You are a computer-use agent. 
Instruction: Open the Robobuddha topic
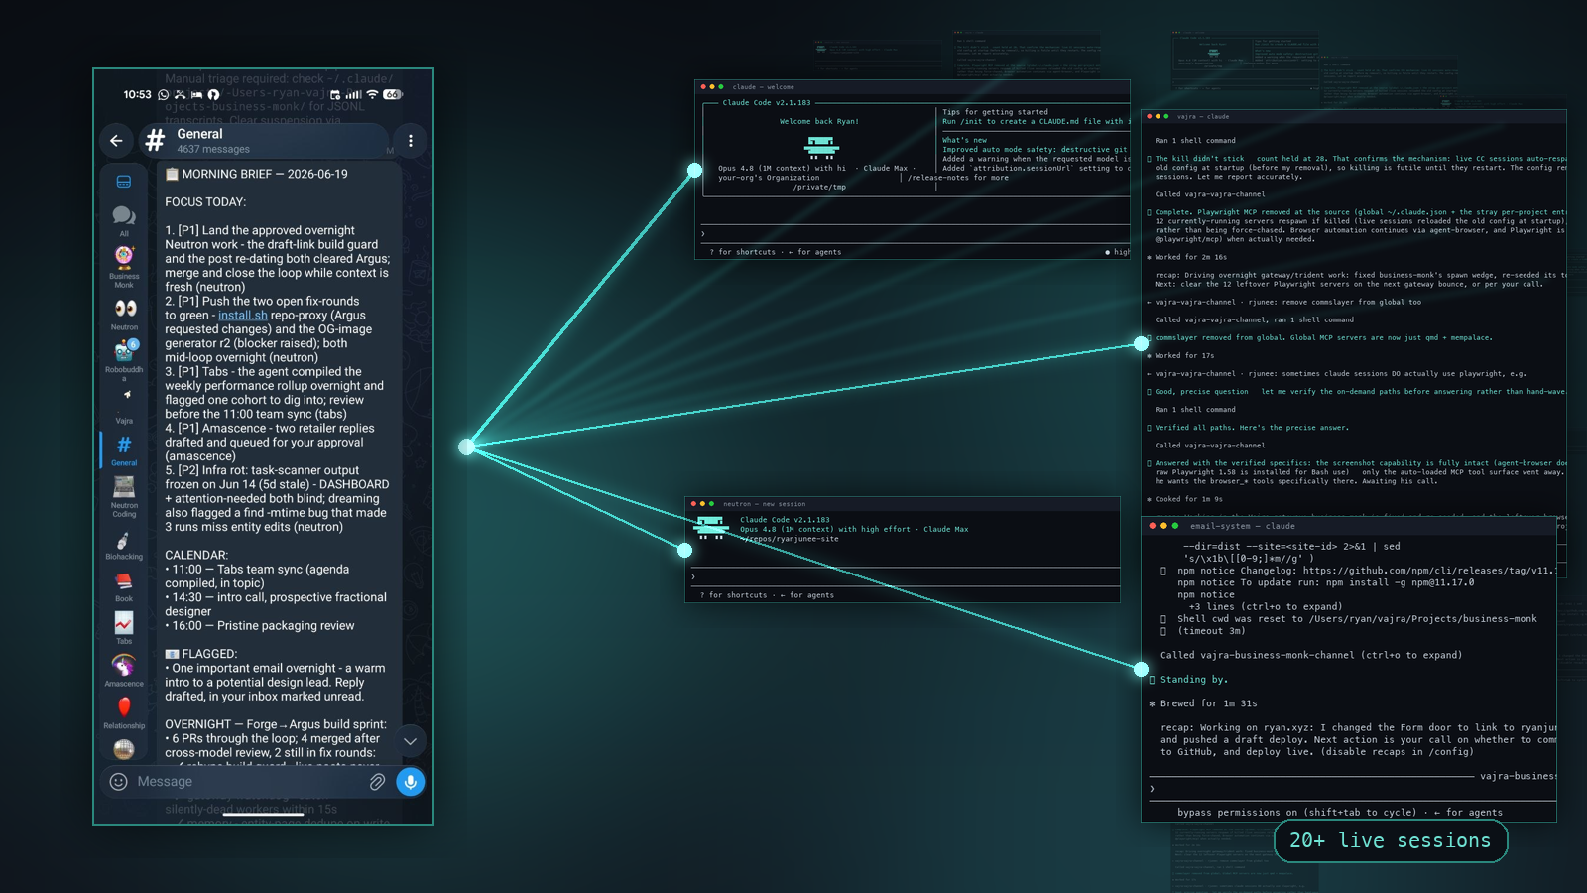[x=124, y=359]
